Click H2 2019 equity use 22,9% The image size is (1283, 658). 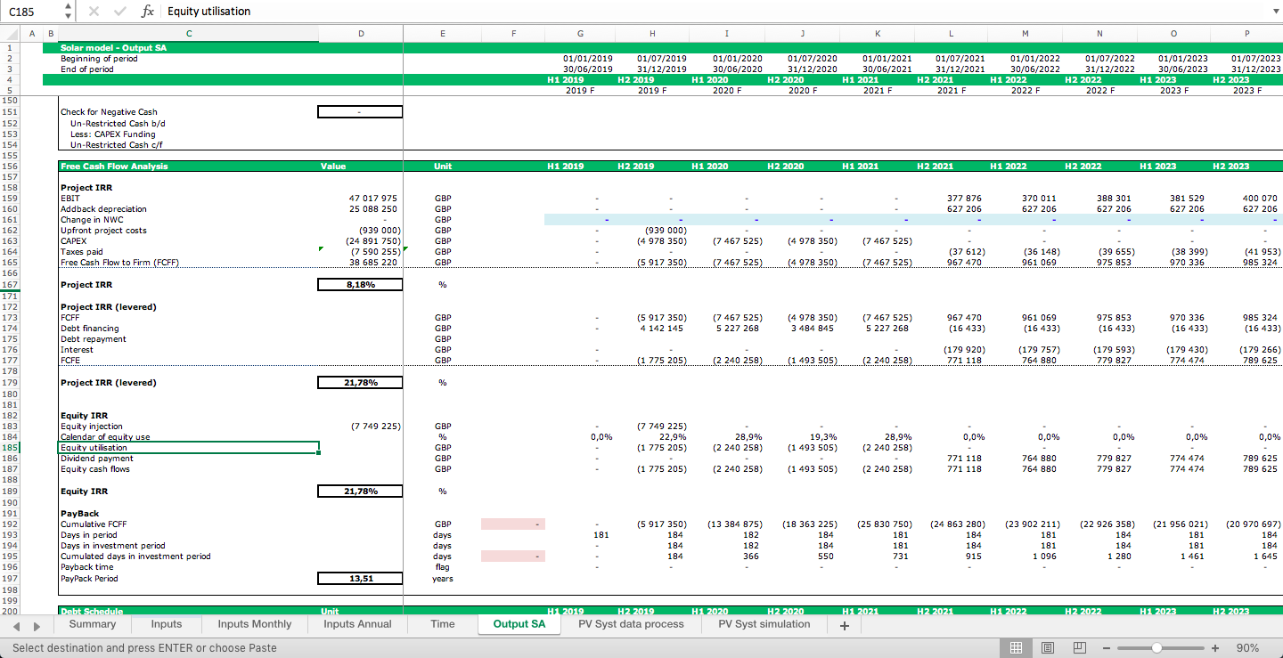(x=673, y=437)
